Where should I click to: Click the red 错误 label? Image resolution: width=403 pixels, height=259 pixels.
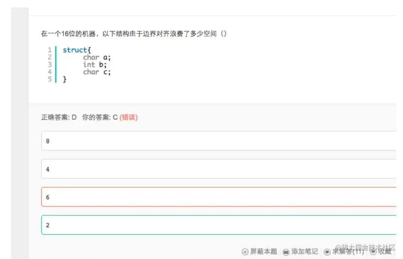coord(128,117)
